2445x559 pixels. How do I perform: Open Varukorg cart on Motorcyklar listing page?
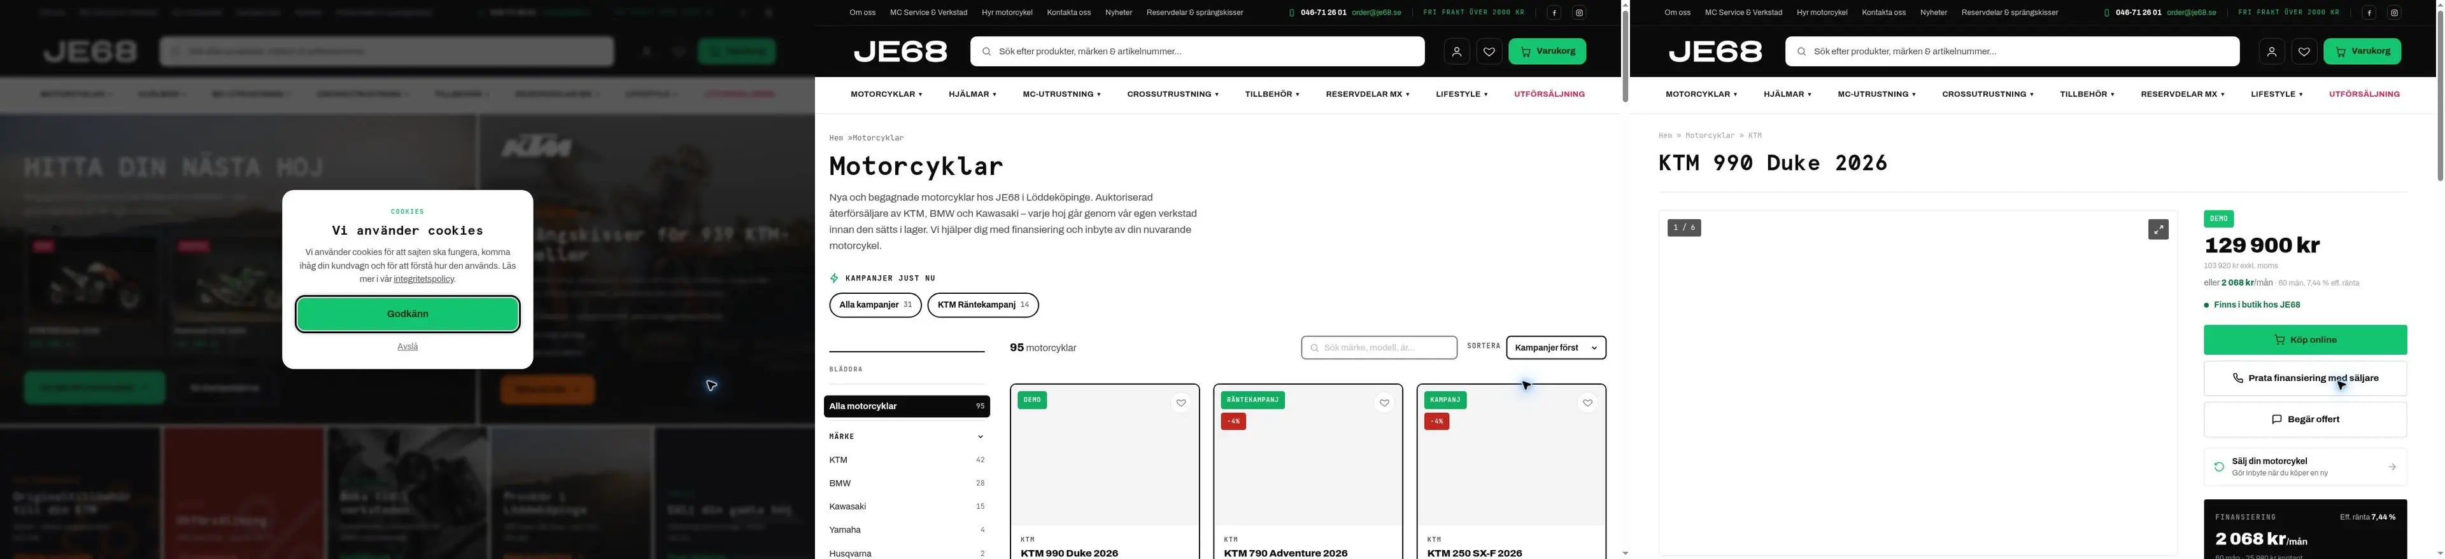click(x=1547, y=51)
